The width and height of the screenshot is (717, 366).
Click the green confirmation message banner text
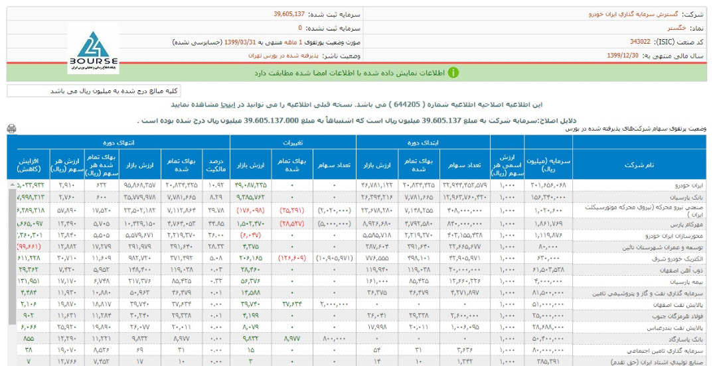tap(349, 73)
